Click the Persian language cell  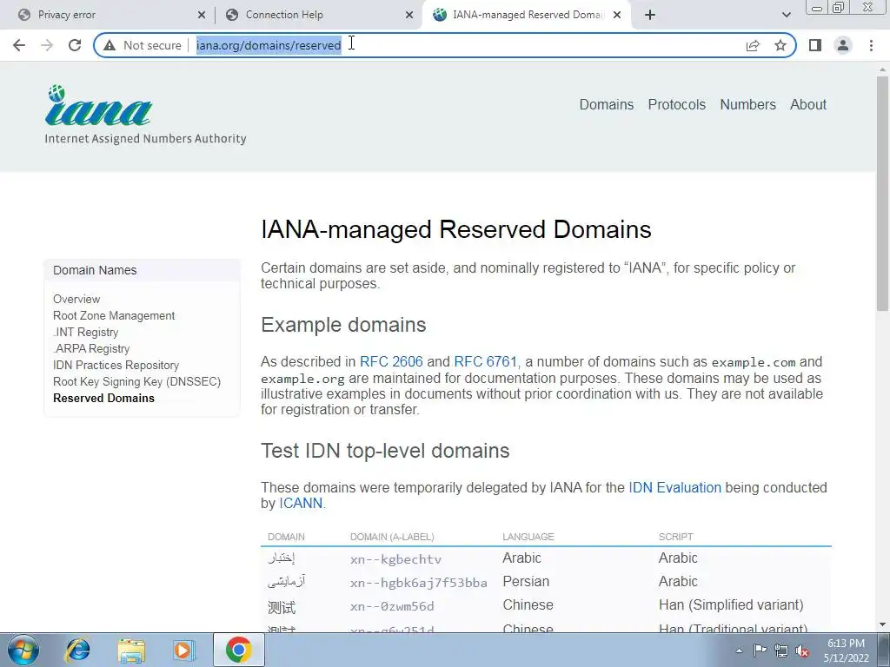click(x=526, y=582)
